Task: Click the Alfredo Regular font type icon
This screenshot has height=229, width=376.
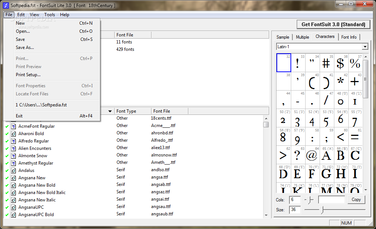Action: point(14,141)
